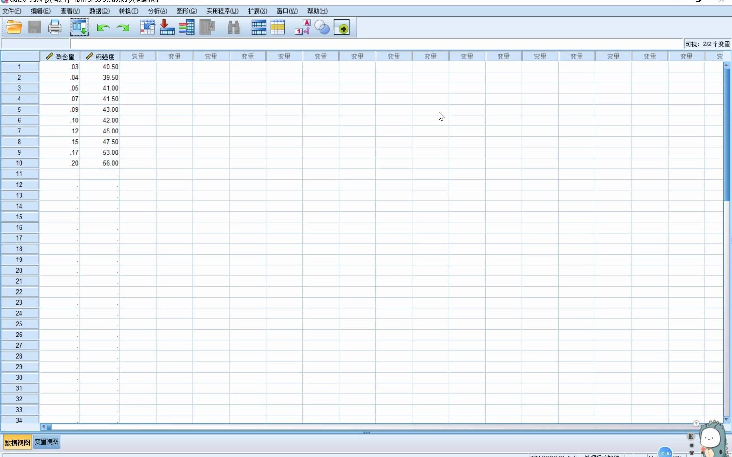Click the green Redo arrow
Image resolution: width=732 pixels, height=457 pixels.
[x=123, y=28]
